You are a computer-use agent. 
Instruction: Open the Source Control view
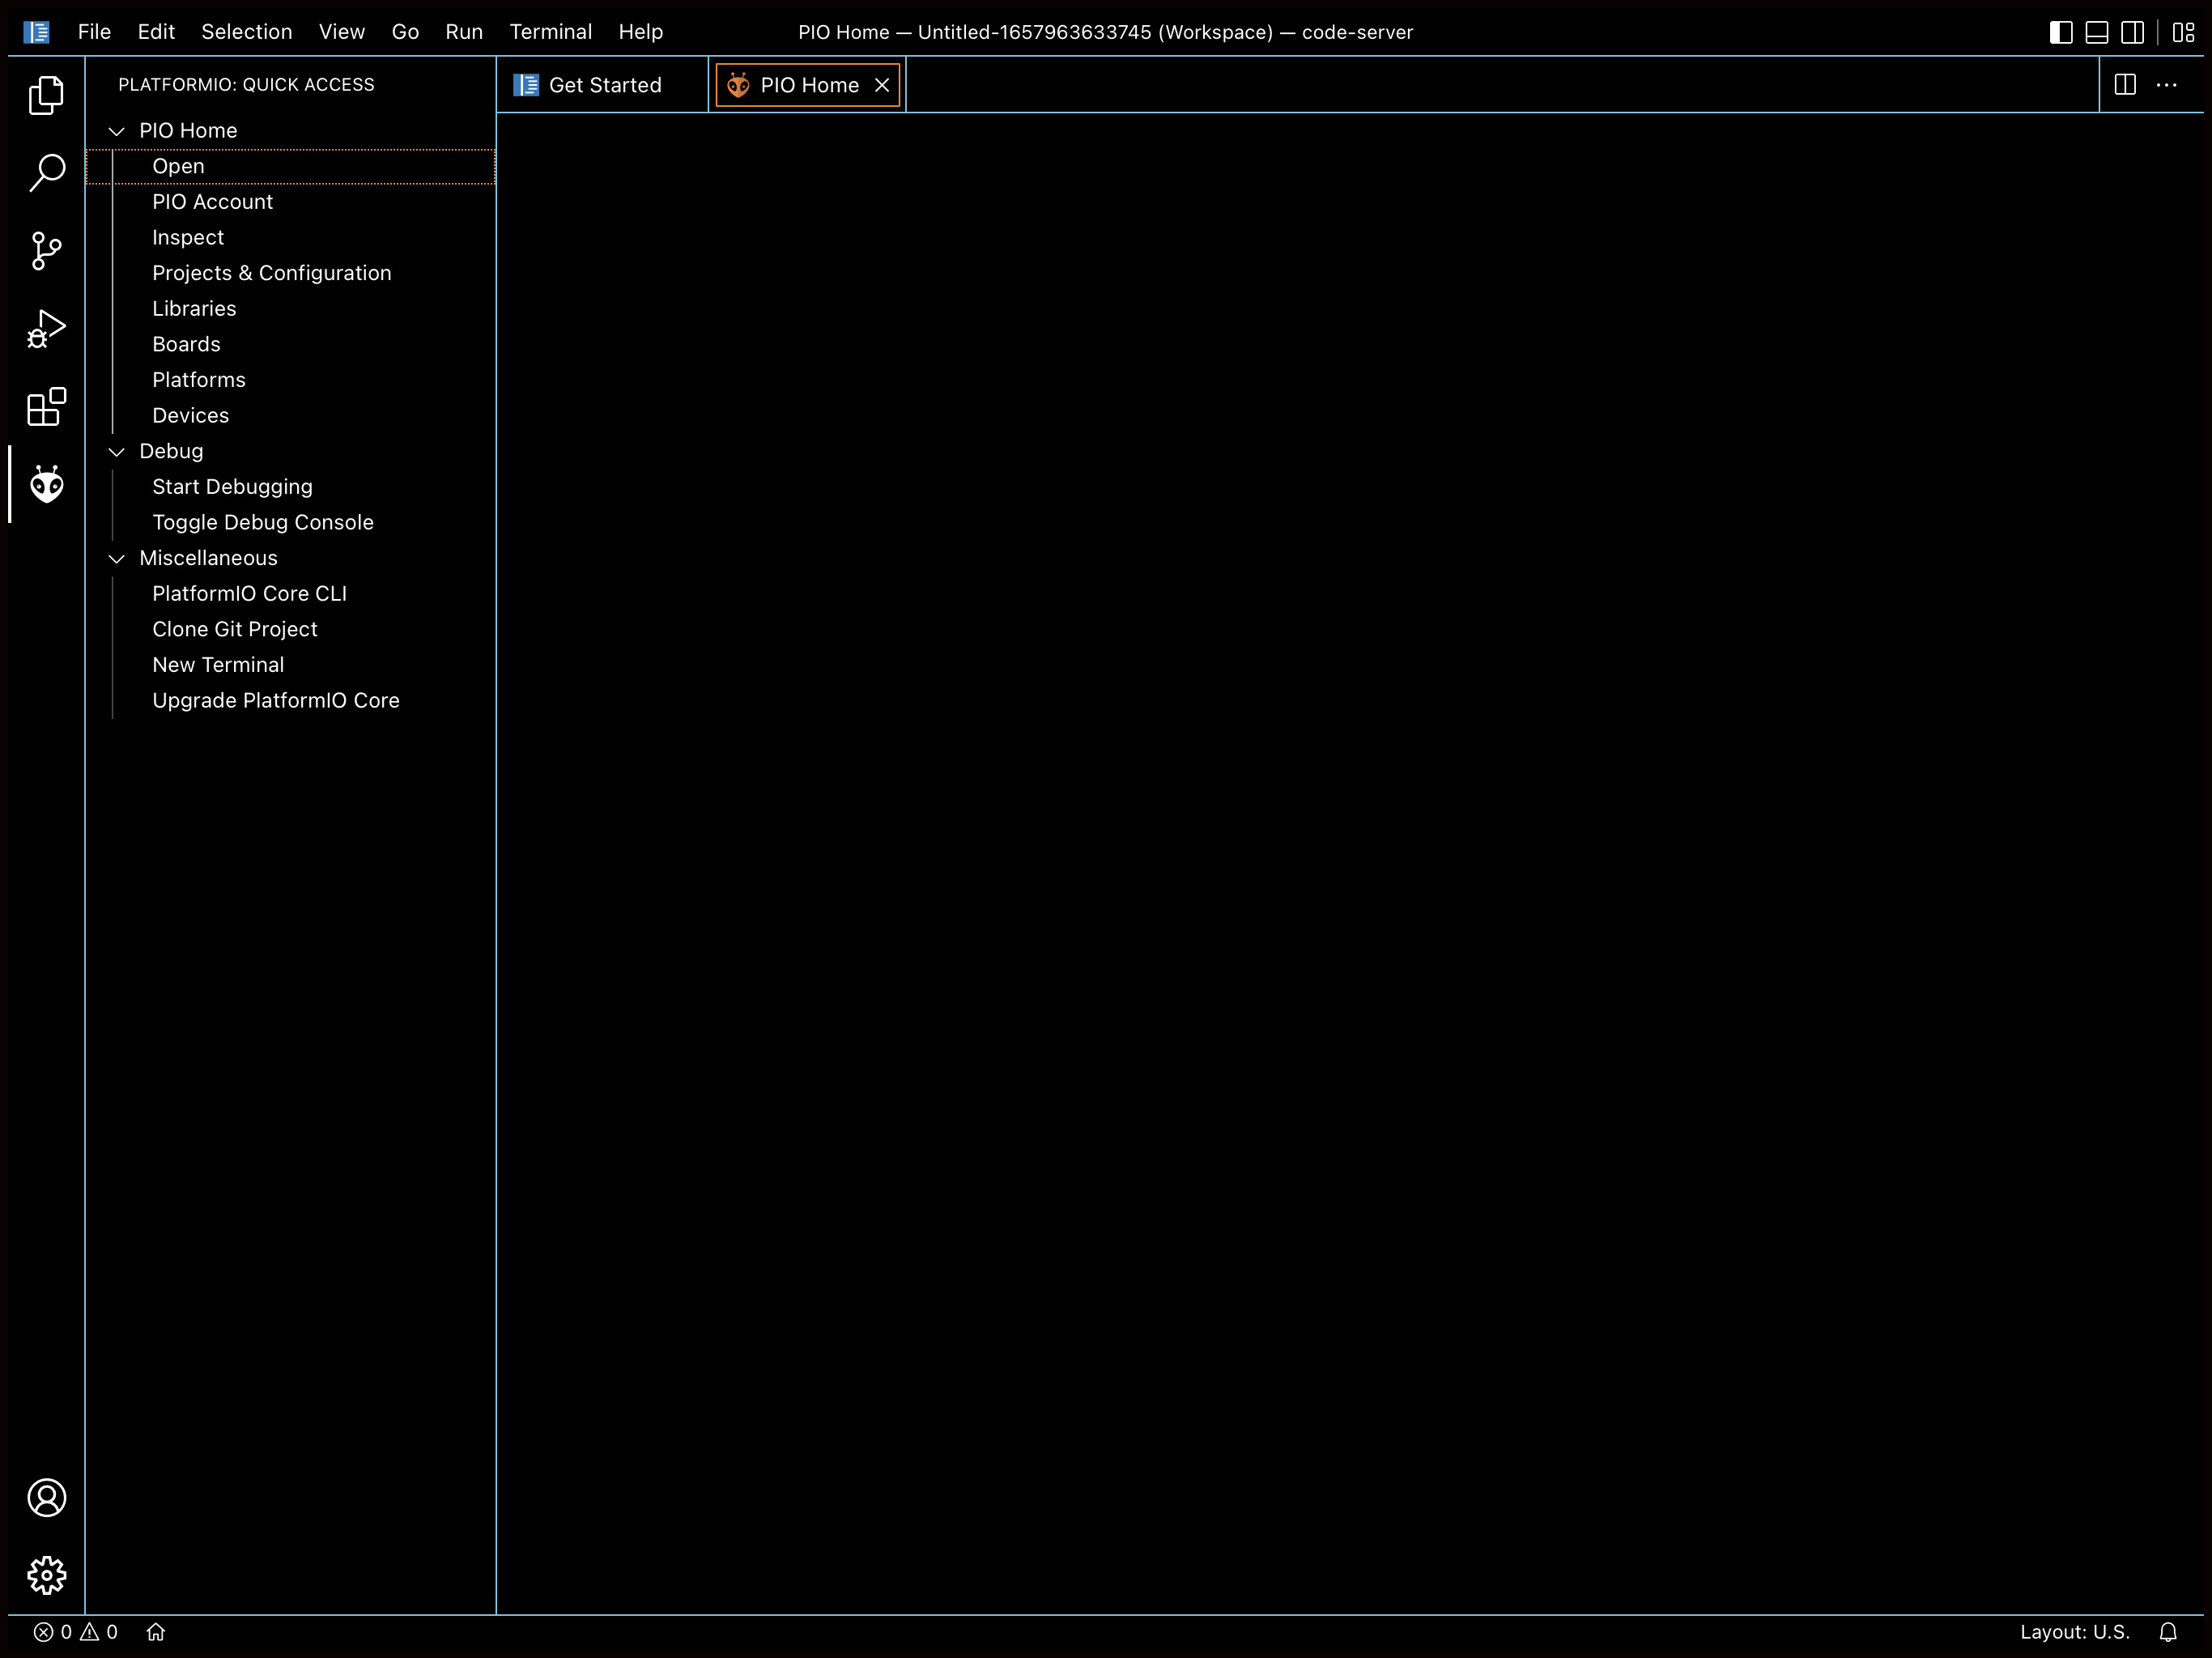(46, 251)
